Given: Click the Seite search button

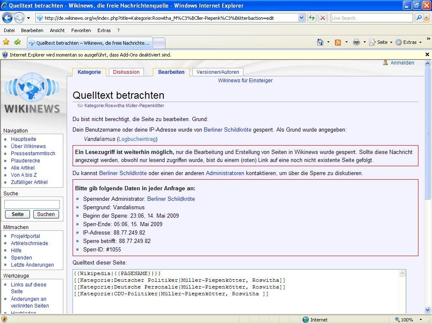Looking at the screenshot, I should pyautogui.click(x=17, y=214).
